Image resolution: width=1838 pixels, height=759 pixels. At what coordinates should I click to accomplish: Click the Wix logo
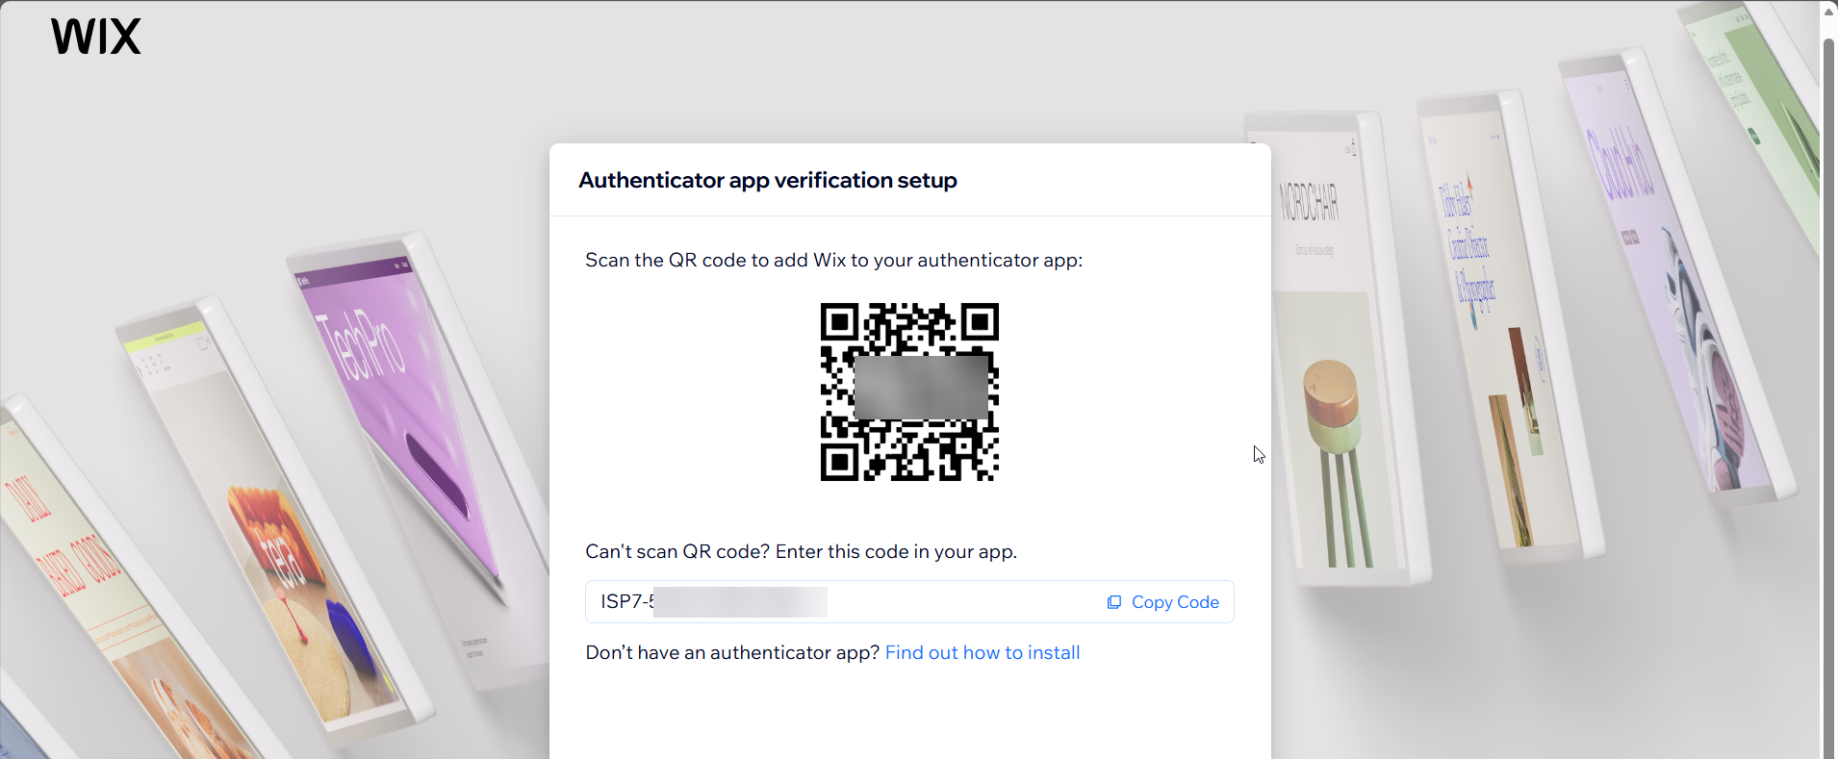[95, 37]
